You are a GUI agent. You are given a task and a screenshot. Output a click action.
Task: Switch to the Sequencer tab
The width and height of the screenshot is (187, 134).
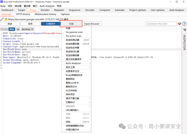coord(75,10)
